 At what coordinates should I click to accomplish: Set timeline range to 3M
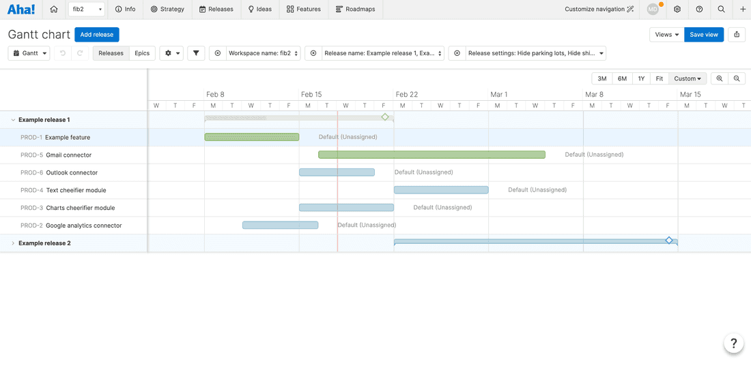[x=602, y=78]
